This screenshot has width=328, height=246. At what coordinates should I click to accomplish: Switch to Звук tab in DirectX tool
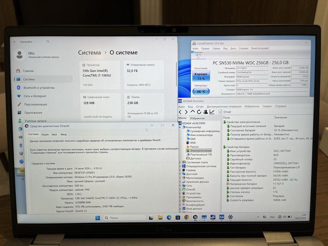click(x=54, y=134)
